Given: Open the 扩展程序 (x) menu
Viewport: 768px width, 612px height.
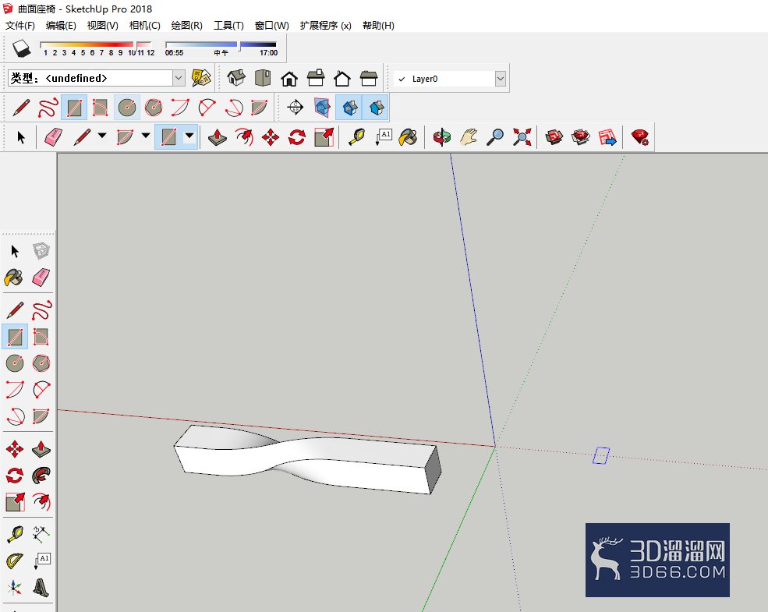Looking at the screenshot, I should tap(325, 26).
